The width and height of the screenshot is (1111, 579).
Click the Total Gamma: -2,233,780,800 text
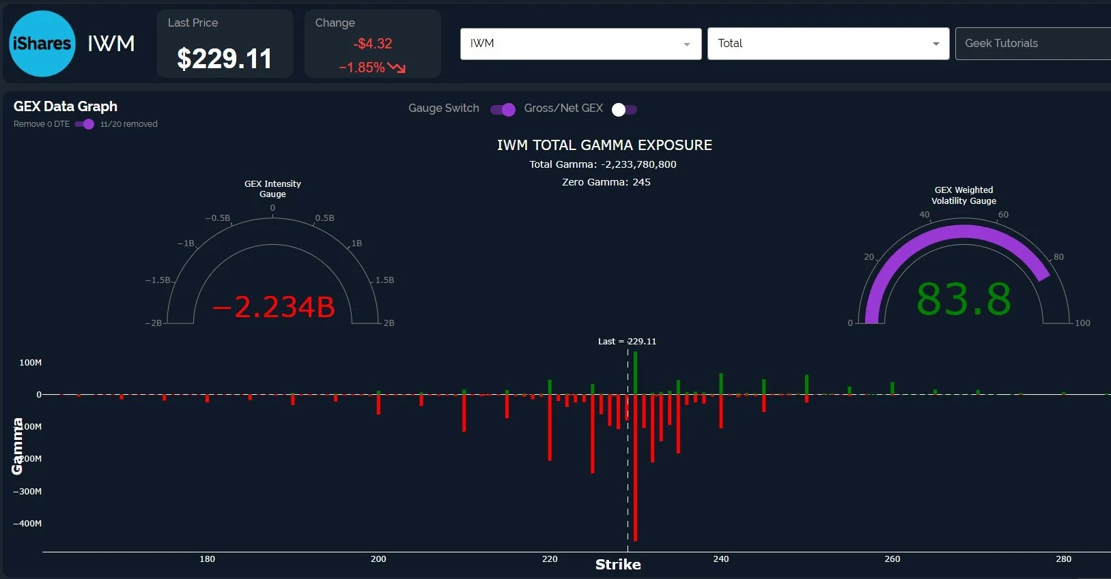603,164
